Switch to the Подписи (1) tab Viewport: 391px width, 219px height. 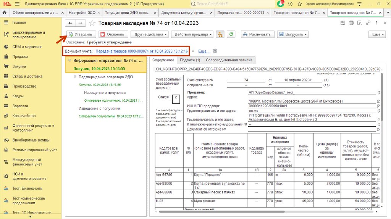190,60
